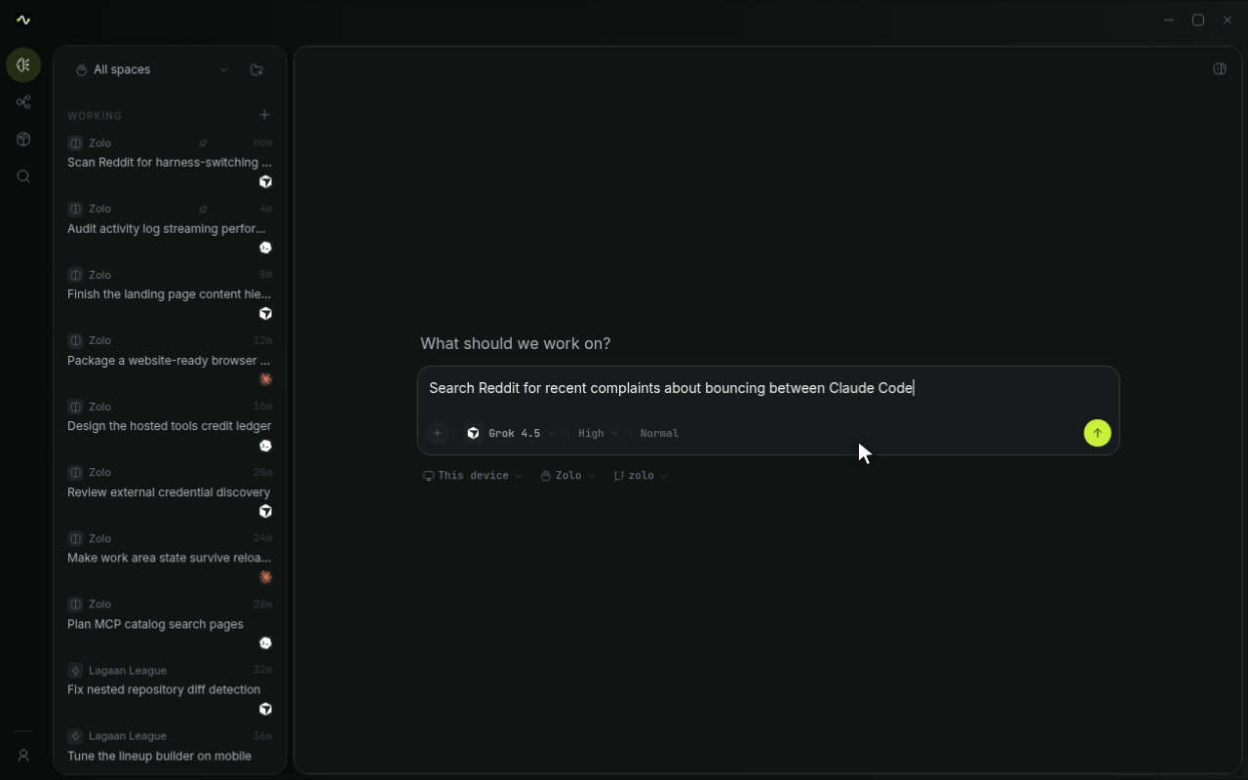Click agent badge under Fix nested repository diff
Viewport: 1248px width, 780px height.
coord(265,709)
